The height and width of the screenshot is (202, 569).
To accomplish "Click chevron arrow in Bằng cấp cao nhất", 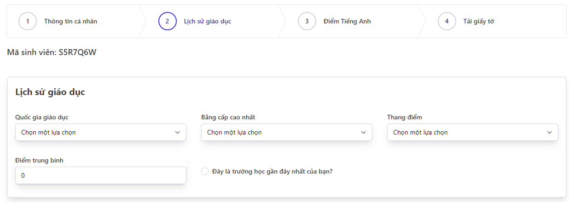I will (x=364, y=132).
